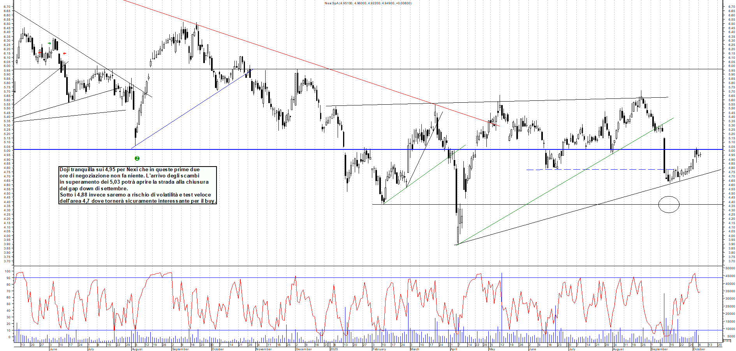Click the February label on the time axis
This screenshot has height=351, width=736.
point(379,349)
